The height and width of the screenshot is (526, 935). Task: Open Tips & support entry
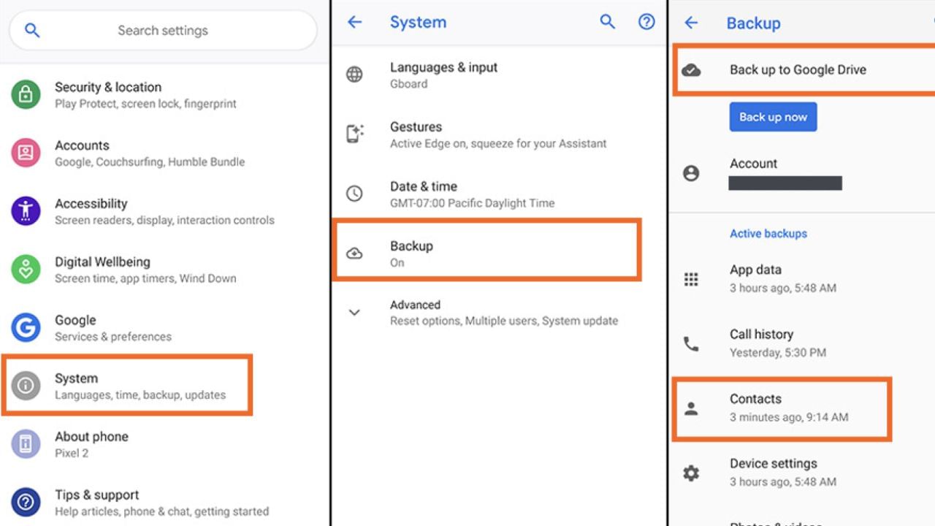[165, 502]
